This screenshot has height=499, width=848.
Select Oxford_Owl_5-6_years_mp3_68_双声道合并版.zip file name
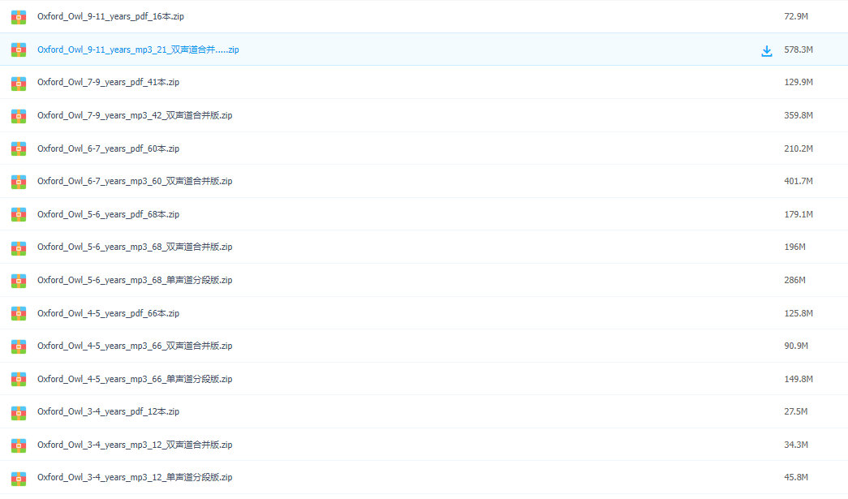(135, 247)
